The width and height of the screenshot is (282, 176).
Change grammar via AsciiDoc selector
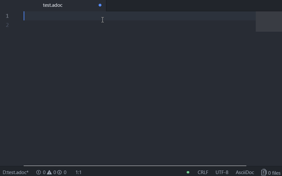tap(245, 172)
